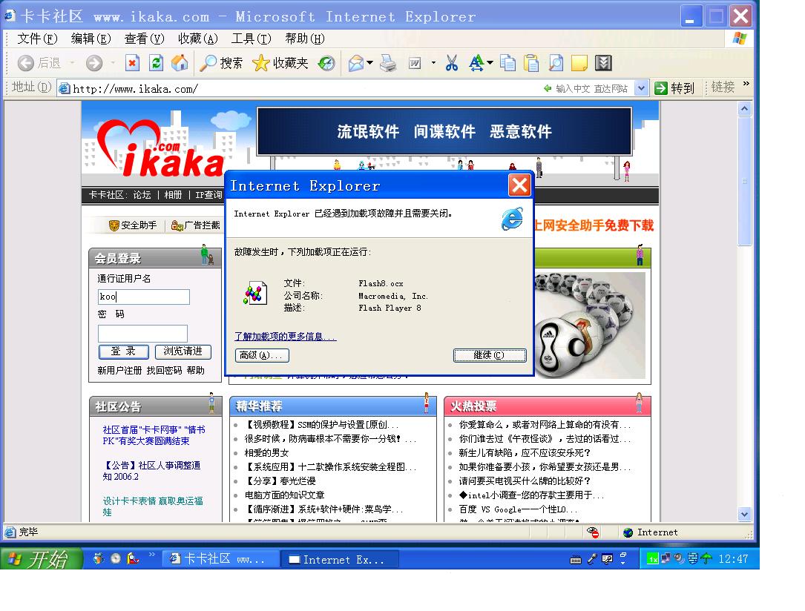Viewport: 805px width, 611px height.
Task: Open the 论坛 forum nav link
Action: point(142,195)
